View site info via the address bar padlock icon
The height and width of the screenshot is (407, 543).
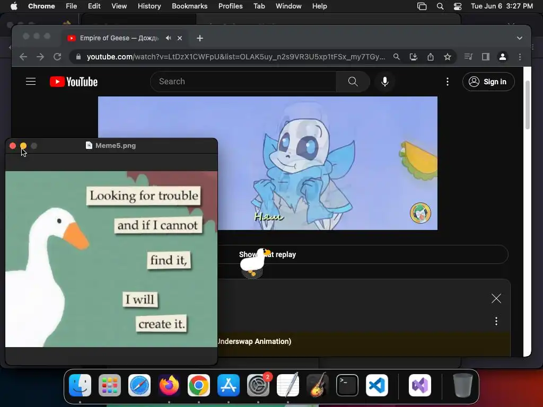click(x=78, y=57)
